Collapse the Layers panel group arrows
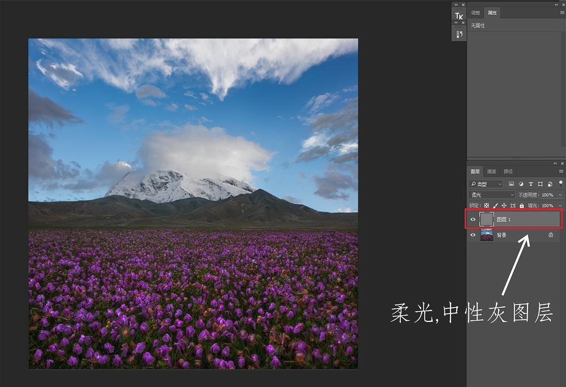 (x=556, y=164)
